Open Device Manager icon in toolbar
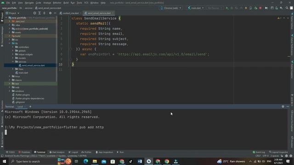The width and height of the screenshot is (294, 165). point(277,8)
